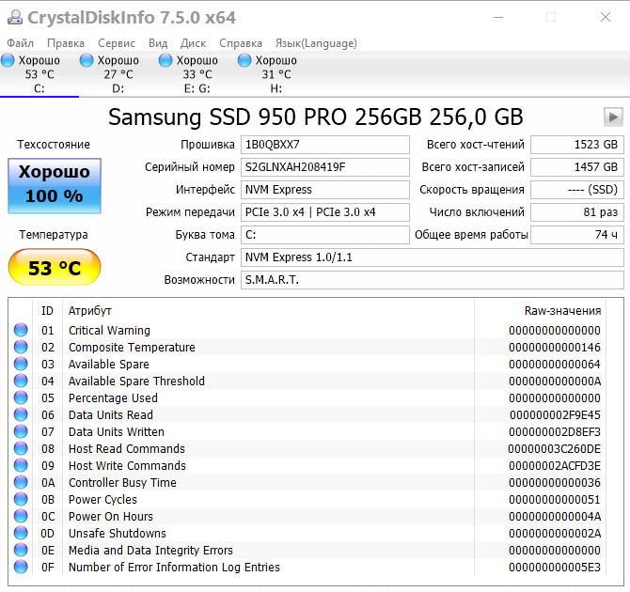Click the ID column header
The image size is (630, 592).
point(47,310)
